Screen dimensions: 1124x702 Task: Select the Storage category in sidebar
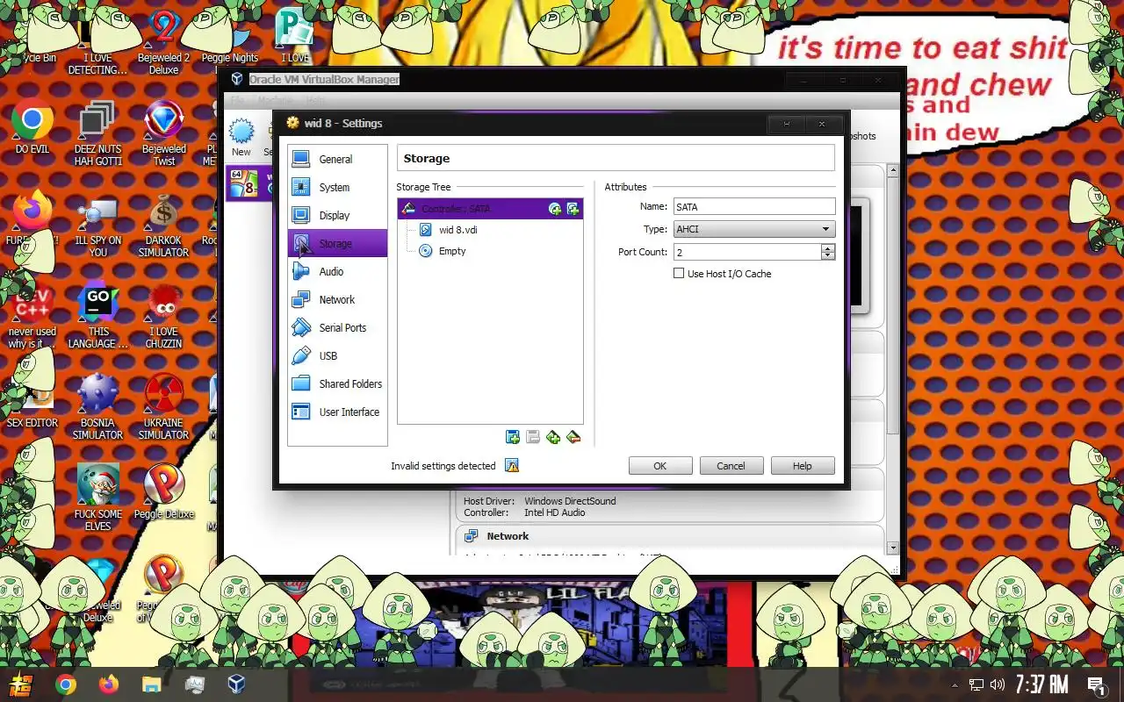point(337,243)
